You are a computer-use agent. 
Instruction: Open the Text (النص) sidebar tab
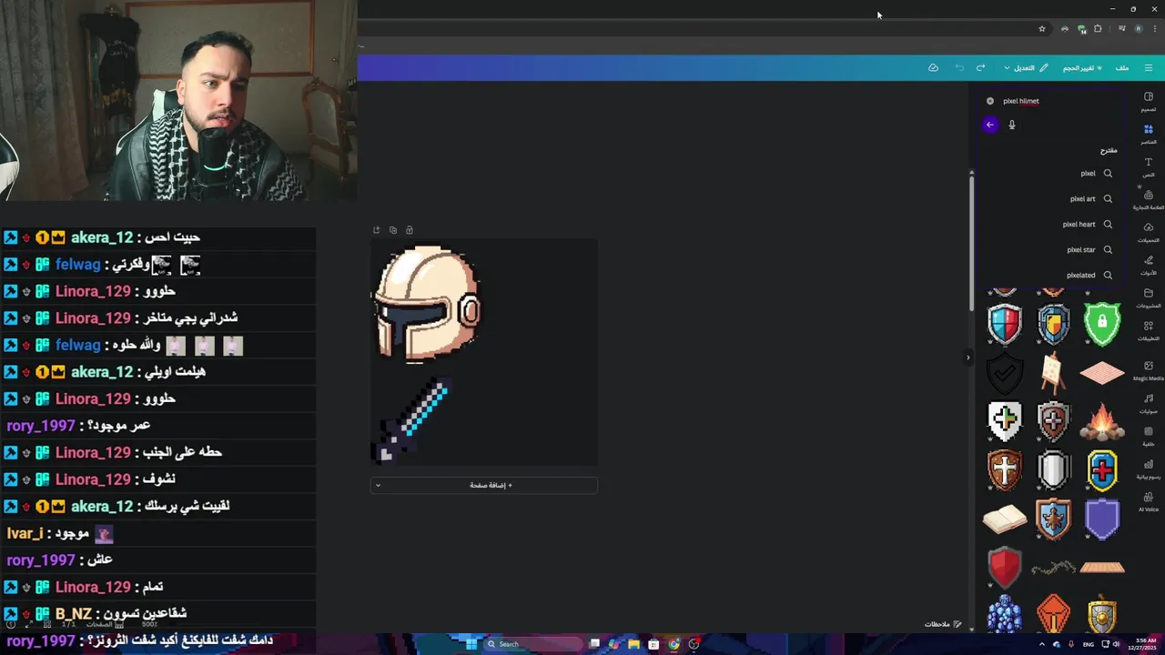point(1149,166)
